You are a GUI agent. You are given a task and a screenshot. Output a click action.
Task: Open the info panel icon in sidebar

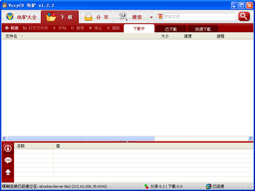(x=8, y=148)
